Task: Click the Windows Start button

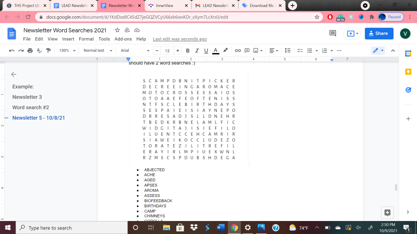Action: pos(8,228)
